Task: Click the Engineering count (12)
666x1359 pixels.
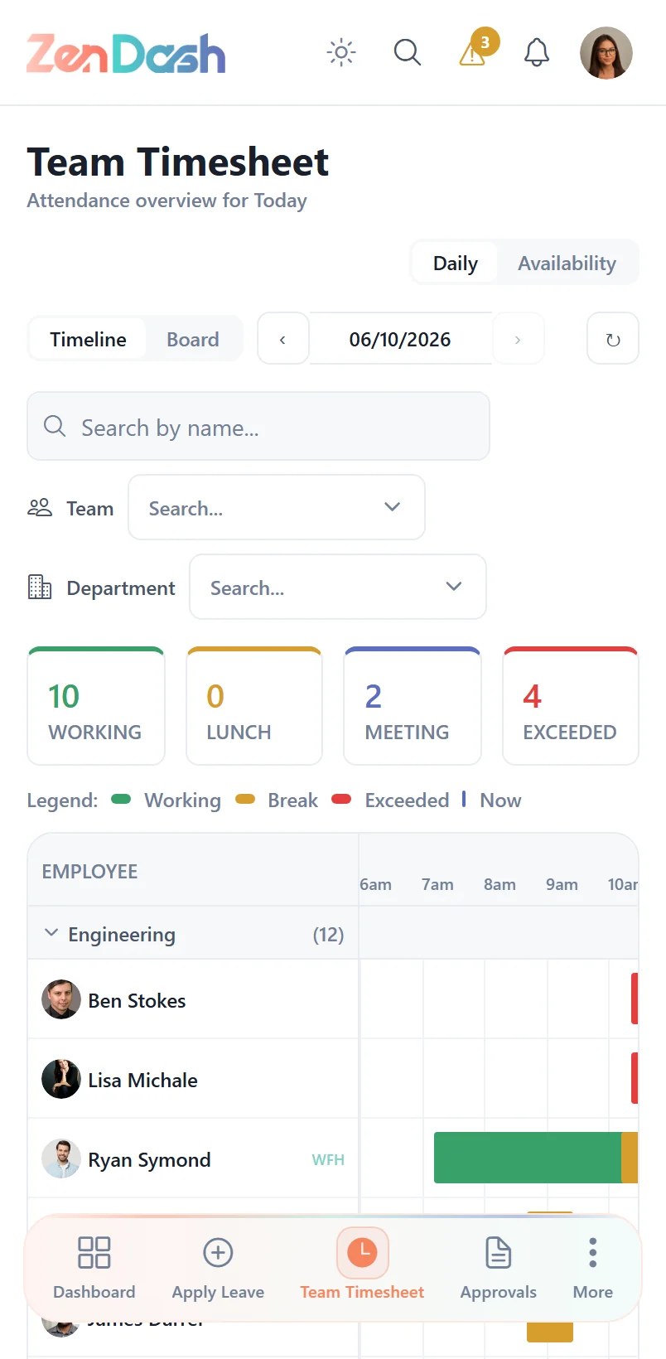Action: point(328,934)
